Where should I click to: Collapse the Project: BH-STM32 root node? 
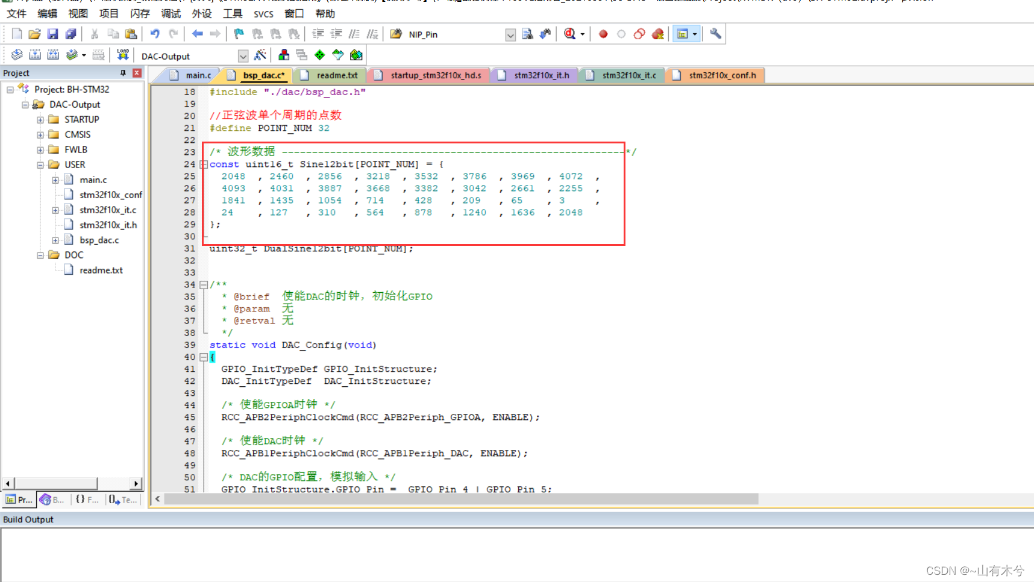[x=10, y=89]
